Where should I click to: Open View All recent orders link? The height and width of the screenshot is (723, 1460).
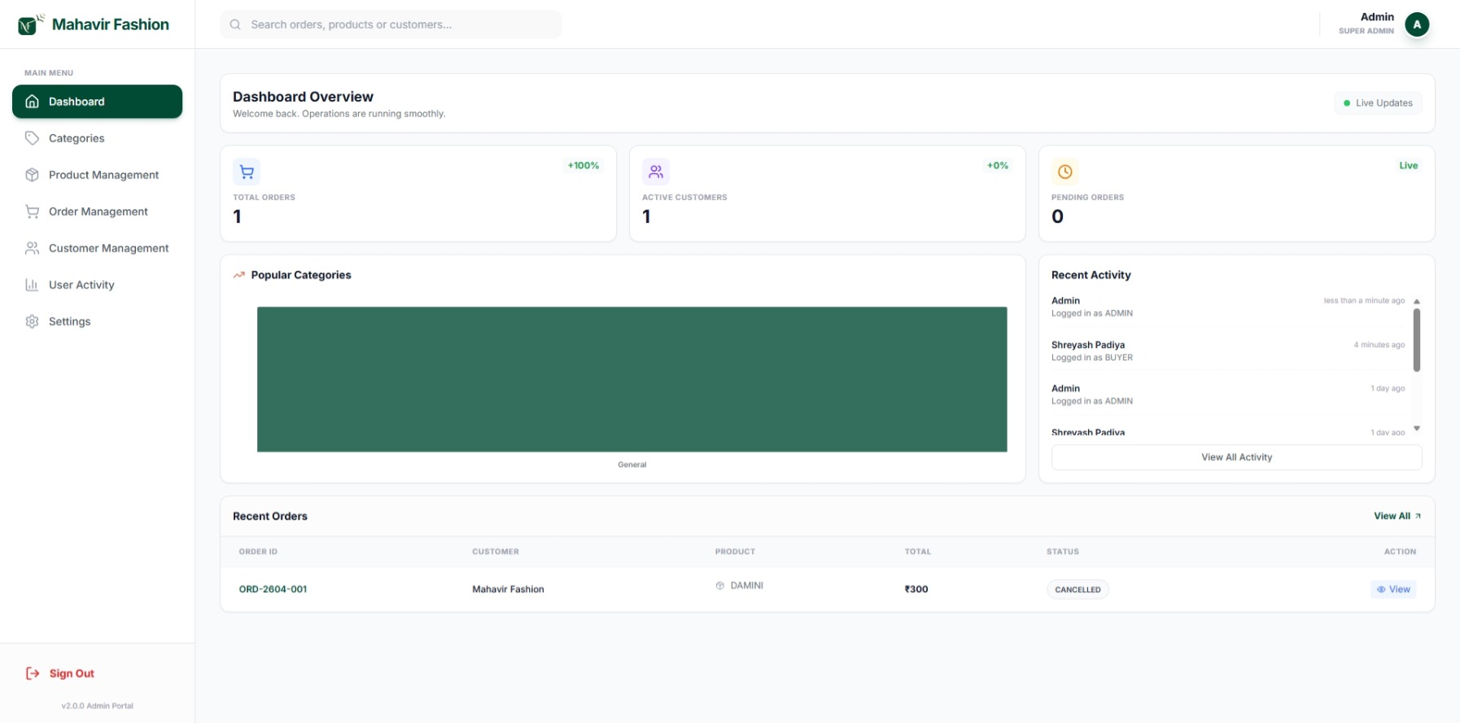coord(1397,516)
